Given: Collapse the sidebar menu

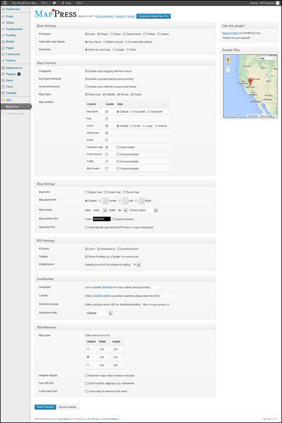Looking at the screenshot, I should click(12, 113).
